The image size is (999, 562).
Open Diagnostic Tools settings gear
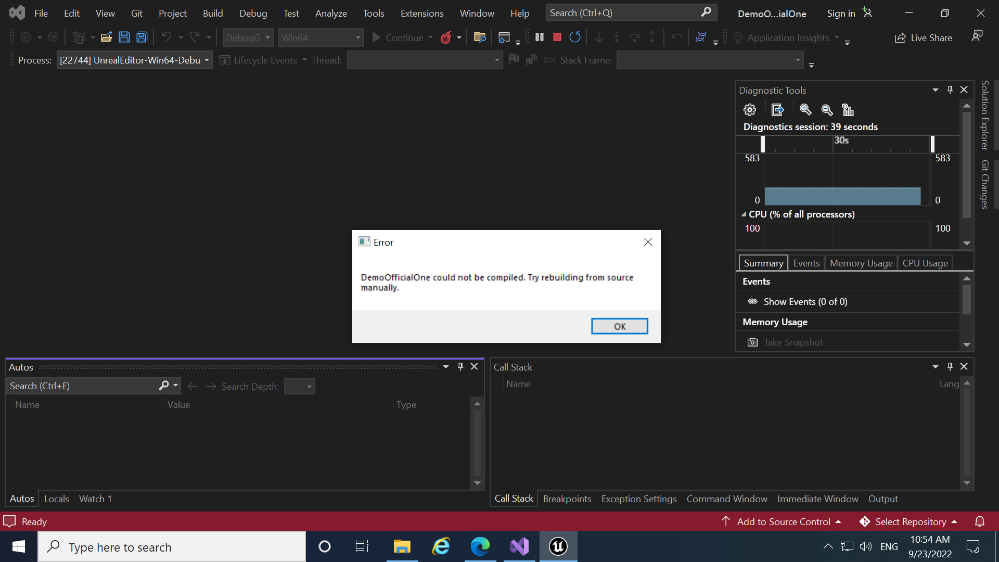[749, 110]
